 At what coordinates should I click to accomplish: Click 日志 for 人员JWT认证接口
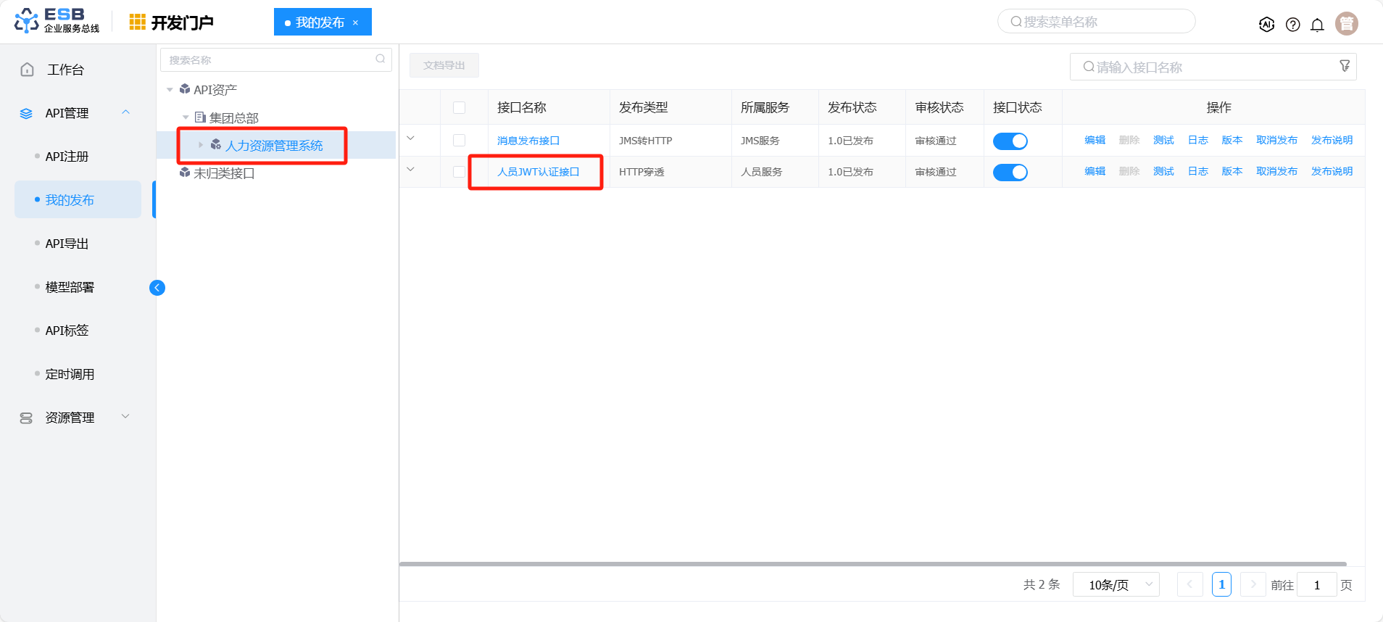click(x=1198, y=171)
